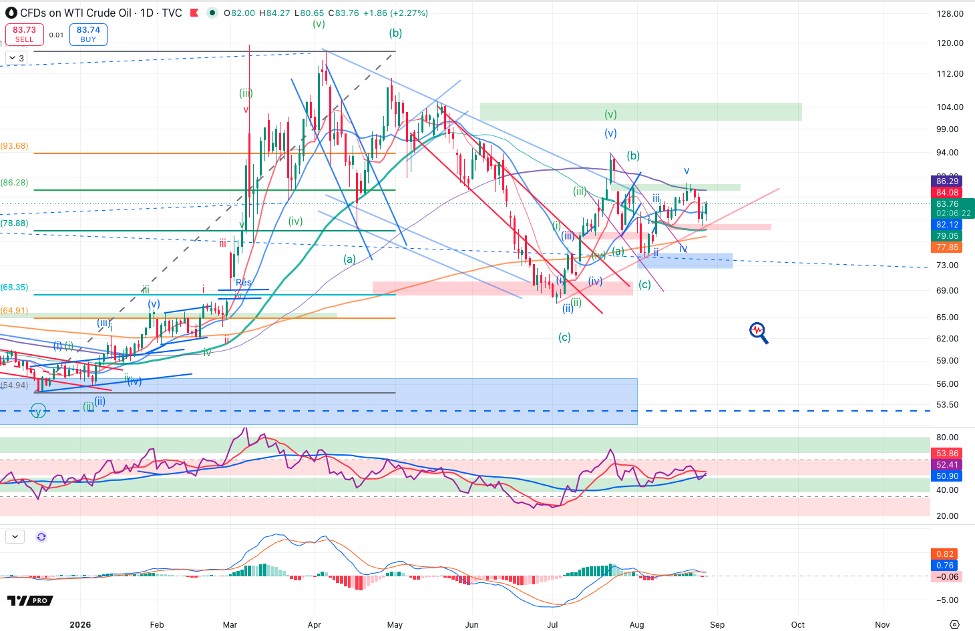Click the 2026 label on time axis
Image resolution: width=975 pixels, height=631 pixels.
(x=80, y=625)
